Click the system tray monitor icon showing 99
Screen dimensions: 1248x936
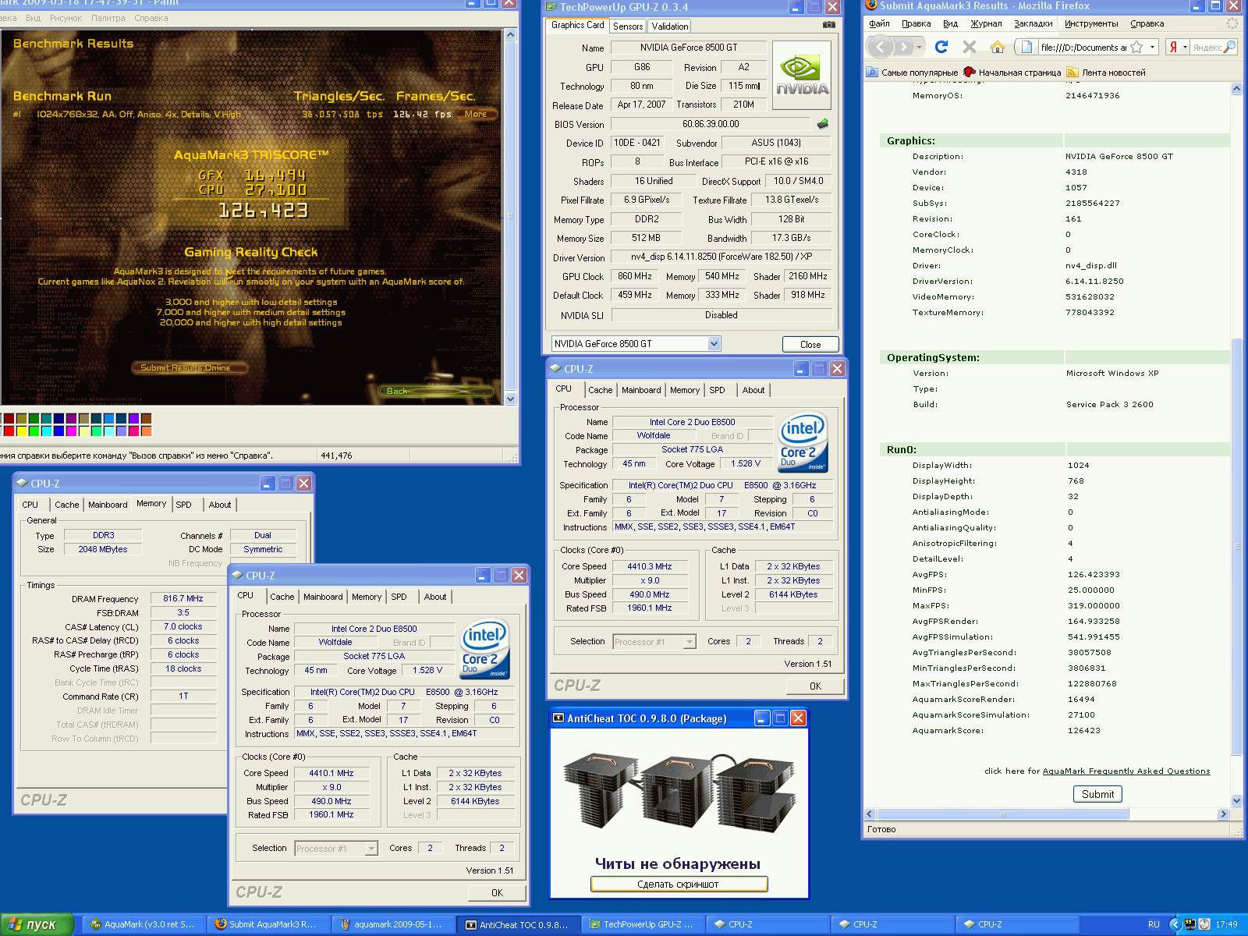1189,924
